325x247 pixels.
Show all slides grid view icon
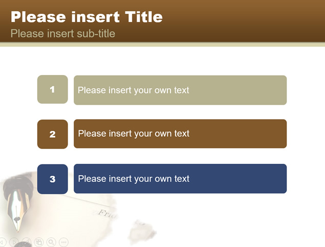[39, 242]
